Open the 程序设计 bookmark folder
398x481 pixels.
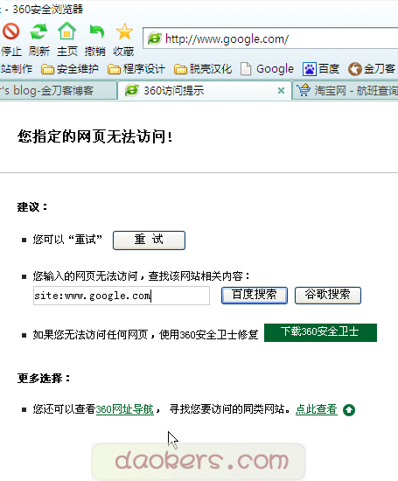[136, 69]
